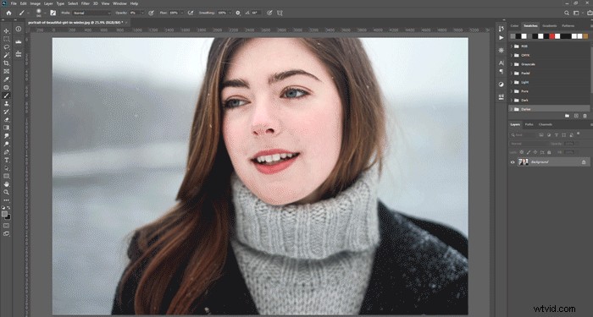This screenshot has width=593, height=317.
Task: Go to the Home screen icon
Action: point(8,13)
